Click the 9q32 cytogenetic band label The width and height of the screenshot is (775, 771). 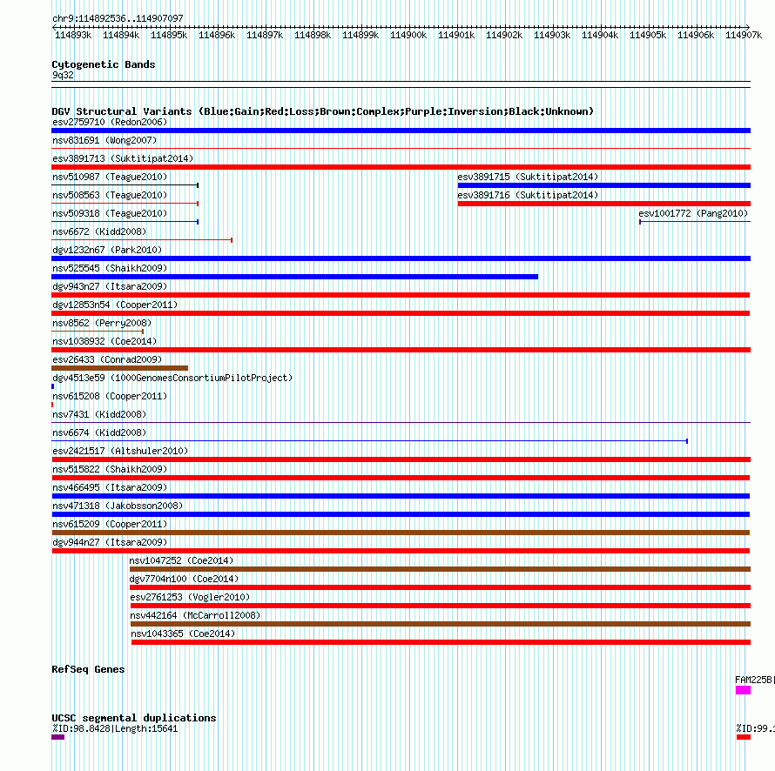(63, 75)
